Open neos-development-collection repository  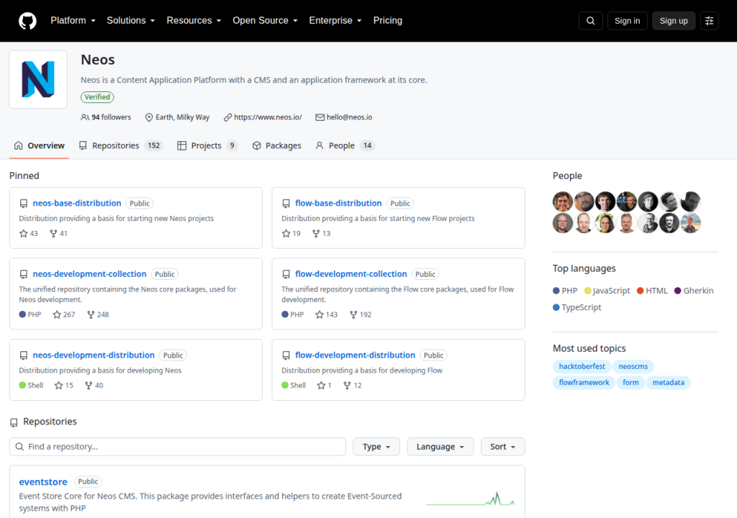(89, 274)
